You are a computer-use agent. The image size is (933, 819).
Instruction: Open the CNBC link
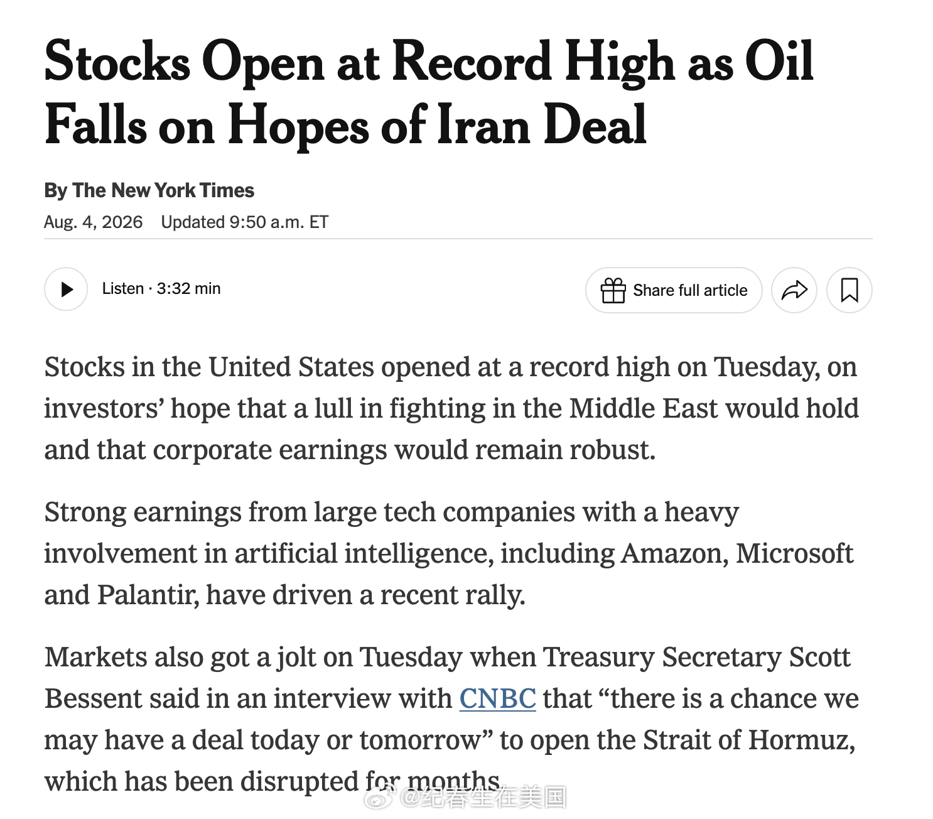[x=497, y=698]
